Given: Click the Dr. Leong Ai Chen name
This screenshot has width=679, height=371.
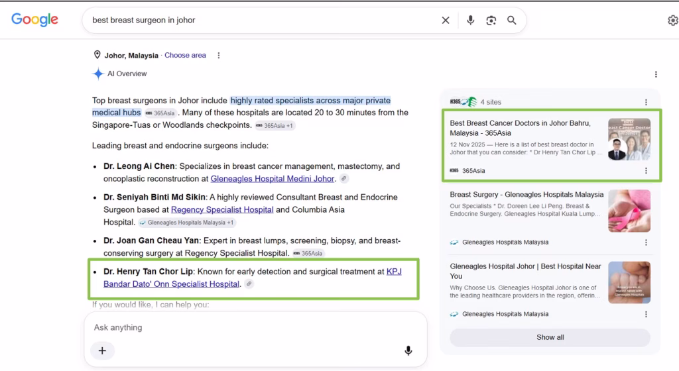Looking at the screenshot, I should click(139, 166).
